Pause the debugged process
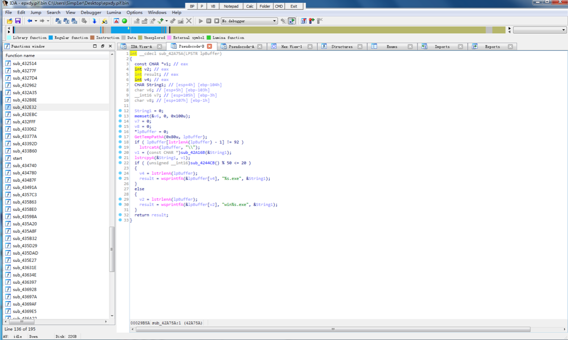The image size is (568, 340). pyautogui.click(x=209, y=21)
